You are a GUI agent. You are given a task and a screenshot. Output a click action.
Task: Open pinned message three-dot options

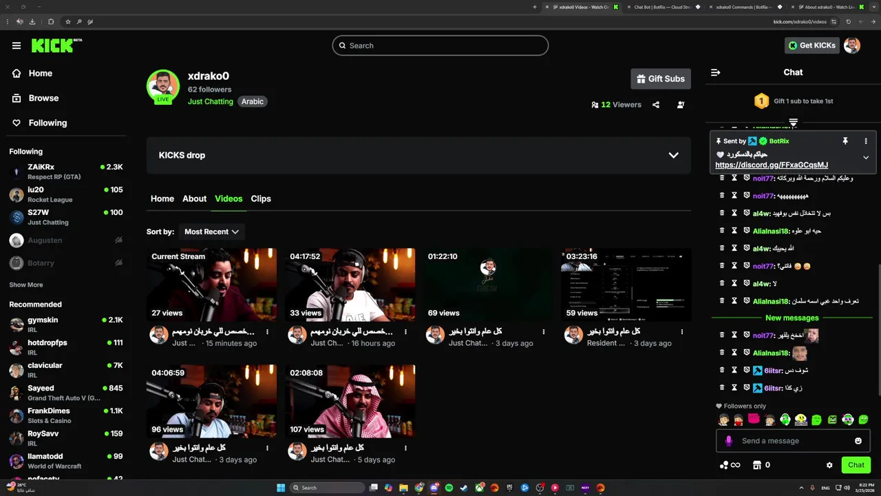866,141
